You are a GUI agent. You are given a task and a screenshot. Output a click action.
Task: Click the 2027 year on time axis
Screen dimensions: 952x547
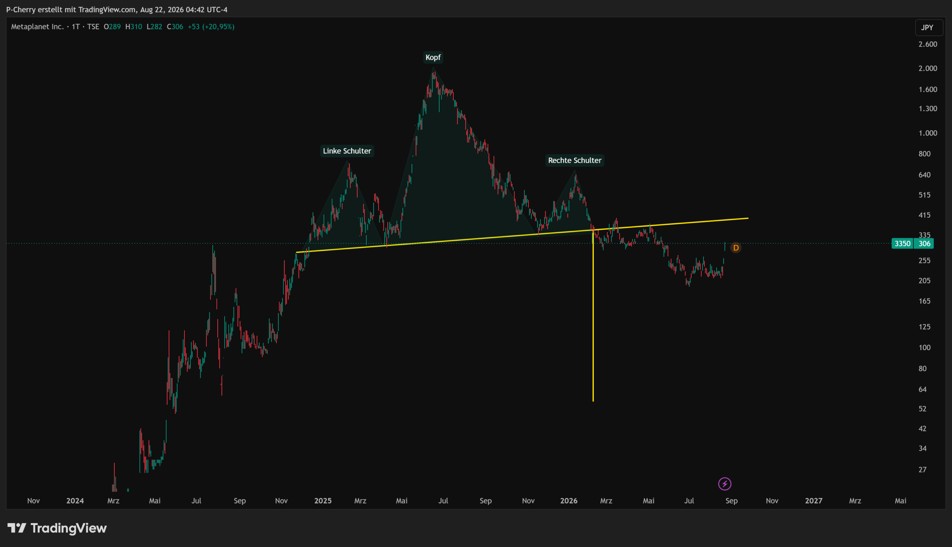tap(814, 501)
